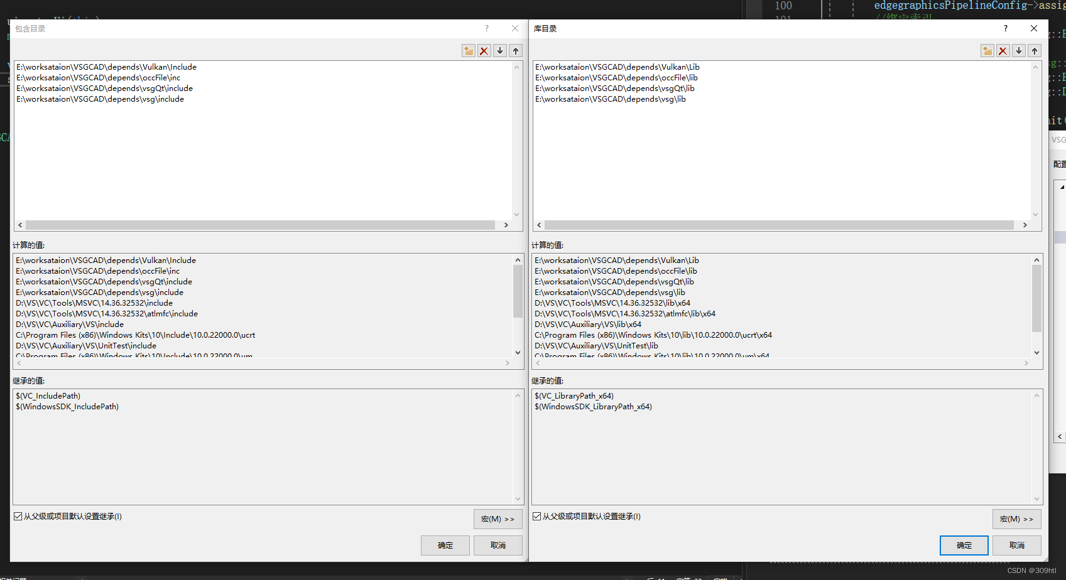Move line up in Library Directories dialog

pyautogui.click(x=1035, y=51)
